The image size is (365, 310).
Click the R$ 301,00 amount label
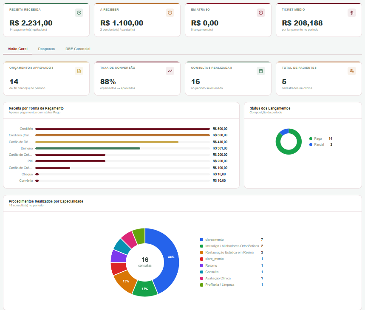(x=220, y=148)
